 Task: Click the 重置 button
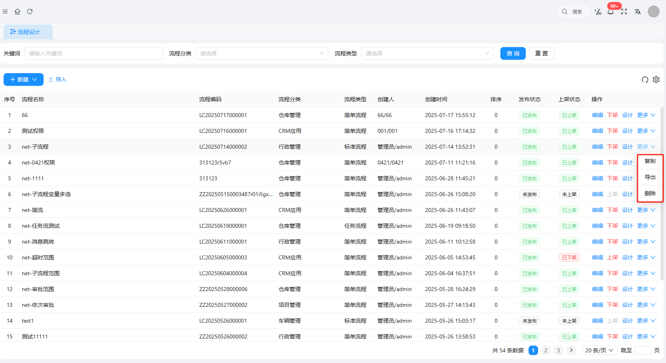click(541, 53)
